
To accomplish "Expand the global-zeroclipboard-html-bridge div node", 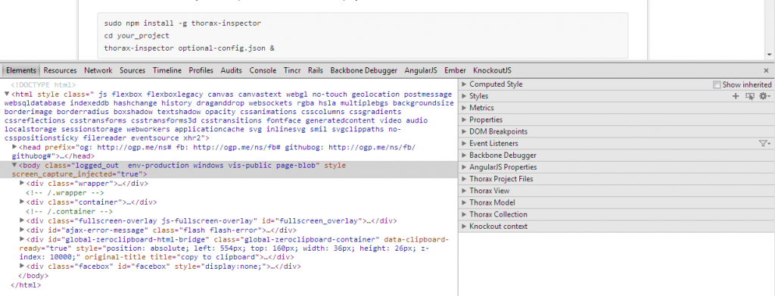I will [x=22, y=239].
